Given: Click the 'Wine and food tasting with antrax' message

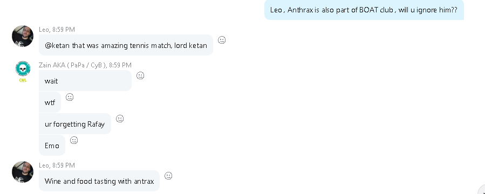Looking at the screenshot, I should pos(99,181).
